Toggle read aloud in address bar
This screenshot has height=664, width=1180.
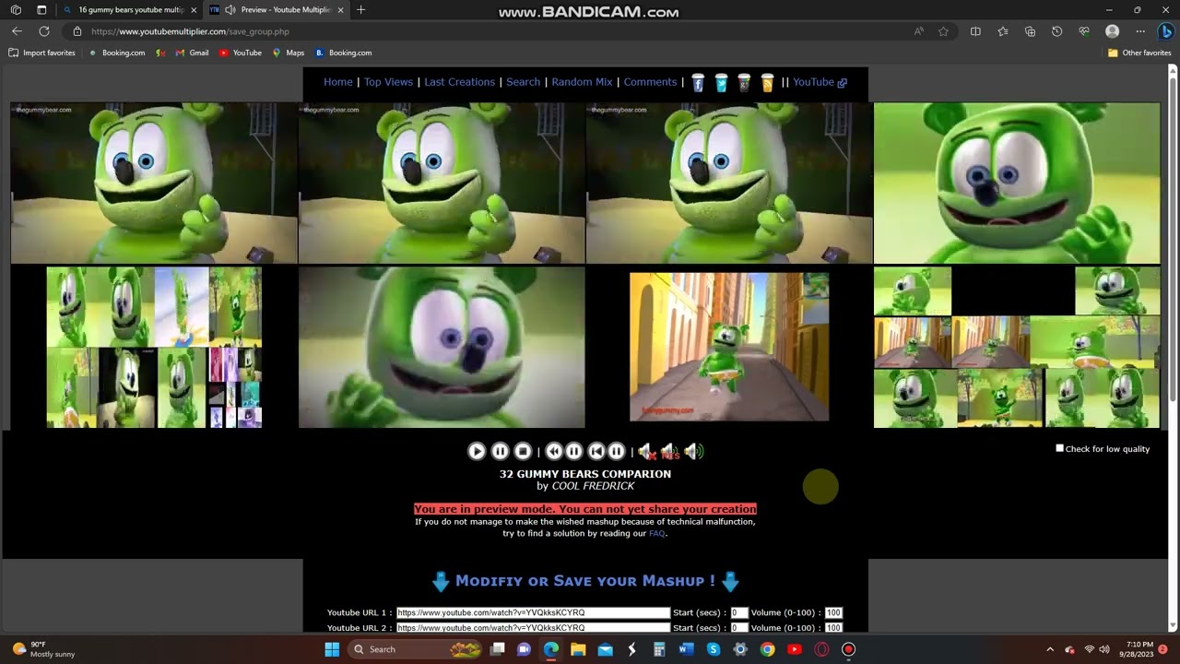click(x=919, y=31)
